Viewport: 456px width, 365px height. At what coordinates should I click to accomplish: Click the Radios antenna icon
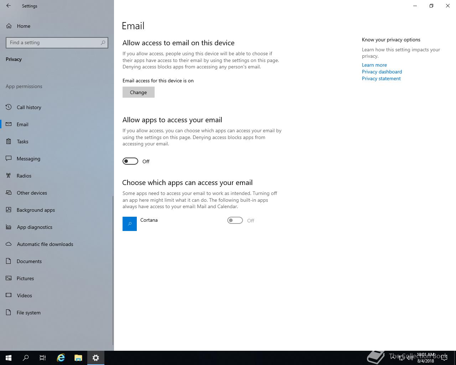tap(9, 175)
